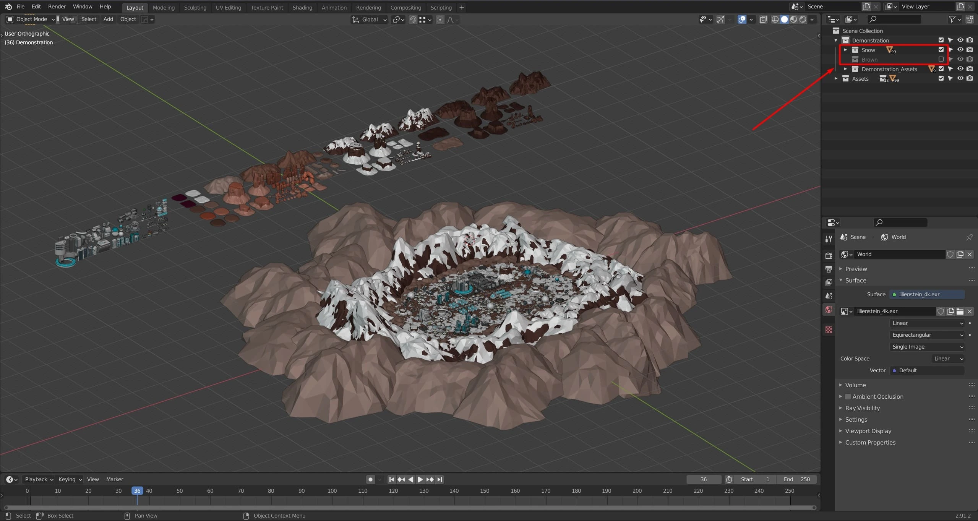The image size is (978, 521).
Task: Toggle X-ray viewport mode
Action: tap(763, 19)
